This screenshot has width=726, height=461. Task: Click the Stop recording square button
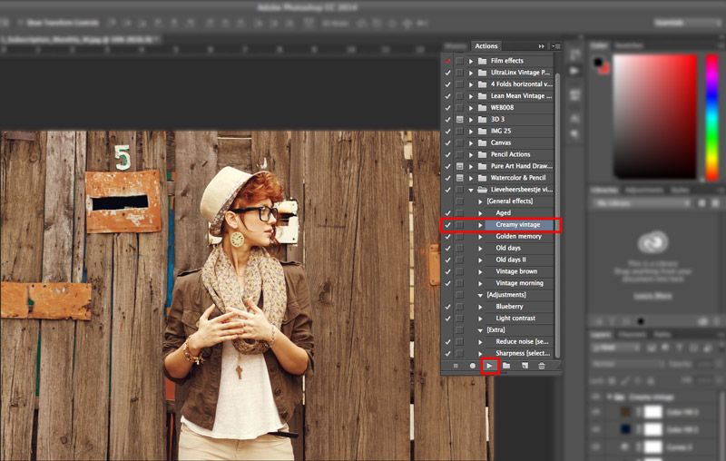pyautogui.click(x=456, y=366)
